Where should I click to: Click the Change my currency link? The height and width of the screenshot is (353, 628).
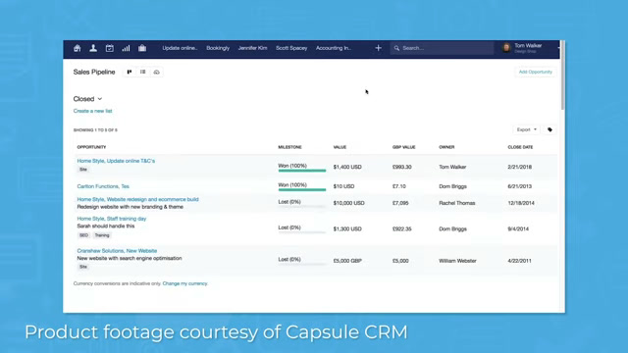point(185,283)
